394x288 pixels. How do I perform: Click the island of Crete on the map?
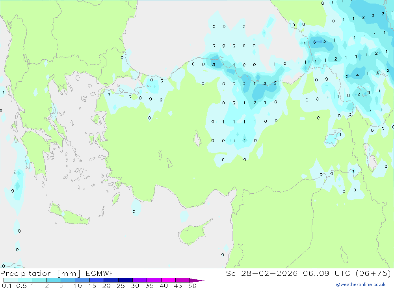(x=69, y=214)
